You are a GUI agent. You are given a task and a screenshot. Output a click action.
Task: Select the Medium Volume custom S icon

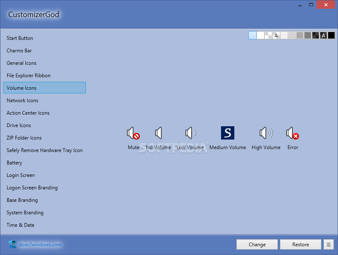tap(228, 133)
